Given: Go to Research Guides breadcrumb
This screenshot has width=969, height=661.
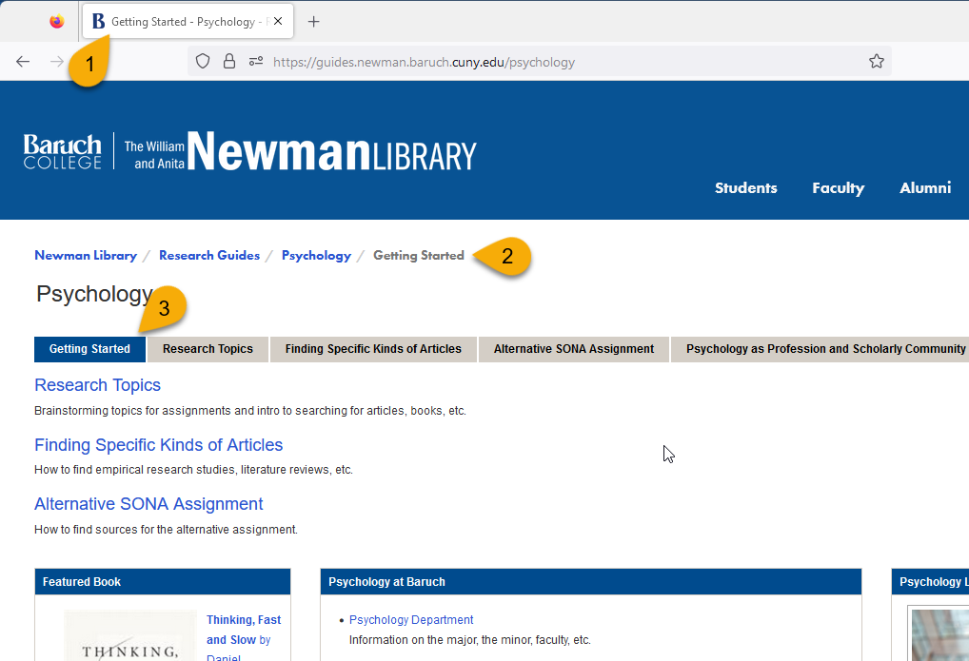Looking at the screenshot, I should pos(209,255).
